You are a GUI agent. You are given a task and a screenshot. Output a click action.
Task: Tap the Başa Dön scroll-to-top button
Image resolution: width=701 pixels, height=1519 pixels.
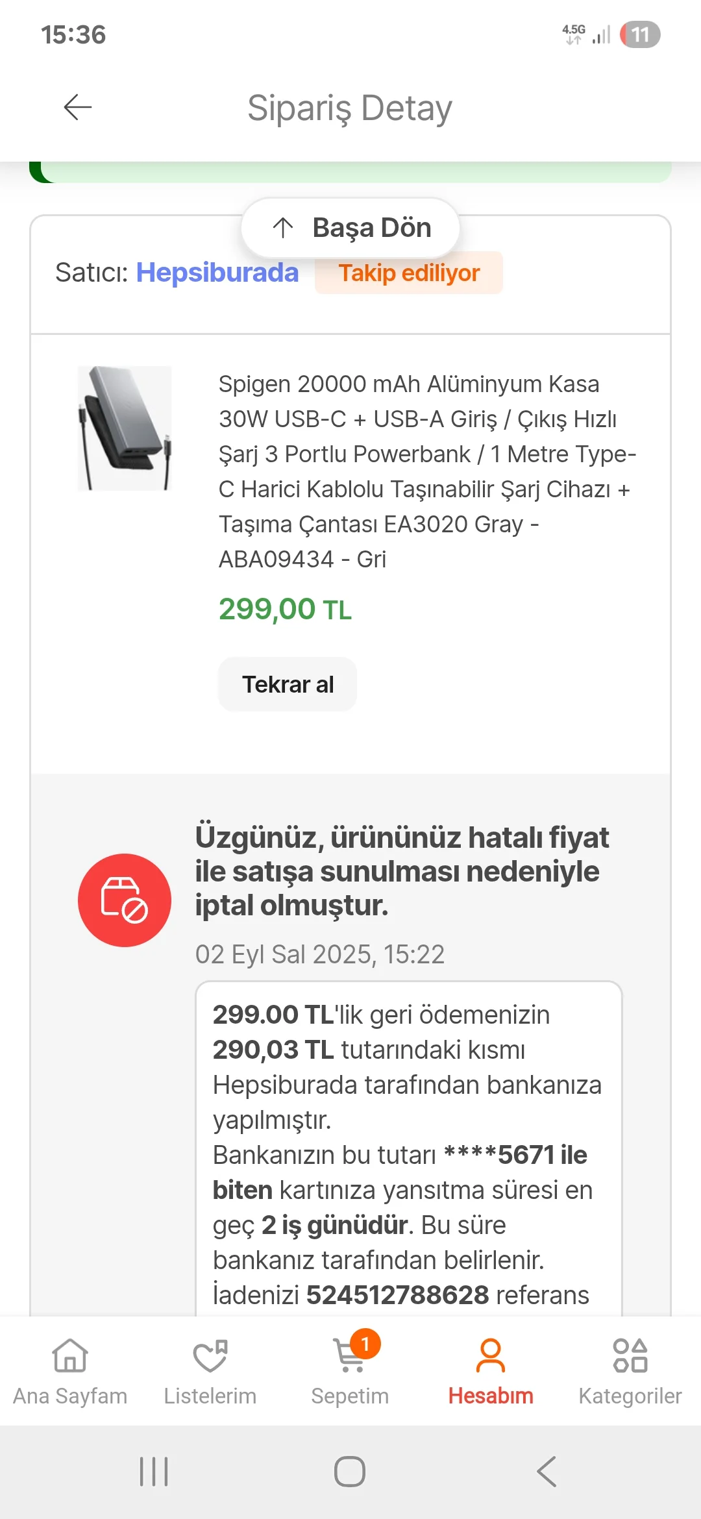pos(350,228)
